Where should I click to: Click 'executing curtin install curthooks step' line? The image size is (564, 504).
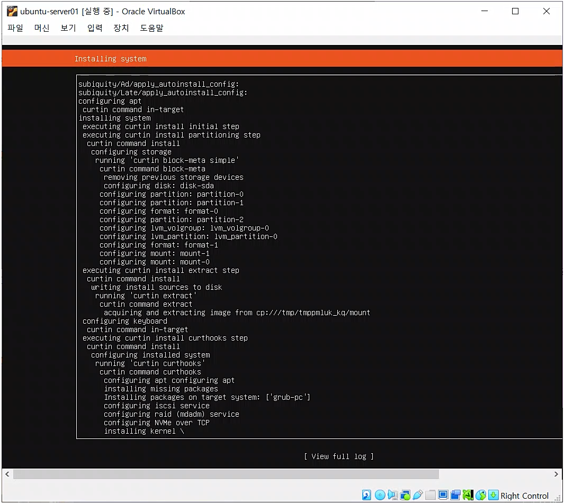(165, 338)
